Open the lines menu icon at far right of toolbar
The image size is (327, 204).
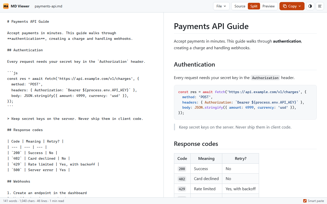tap(320, 6)
